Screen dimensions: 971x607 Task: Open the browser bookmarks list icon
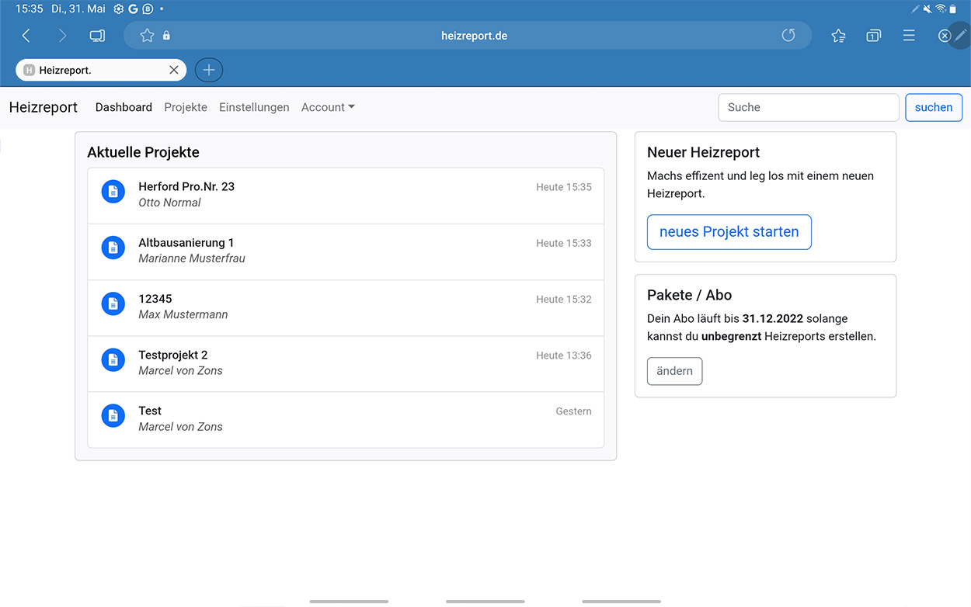coord(838,36)
